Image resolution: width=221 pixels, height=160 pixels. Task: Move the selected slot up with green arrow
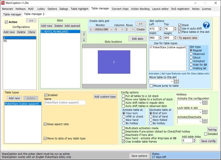84,33
